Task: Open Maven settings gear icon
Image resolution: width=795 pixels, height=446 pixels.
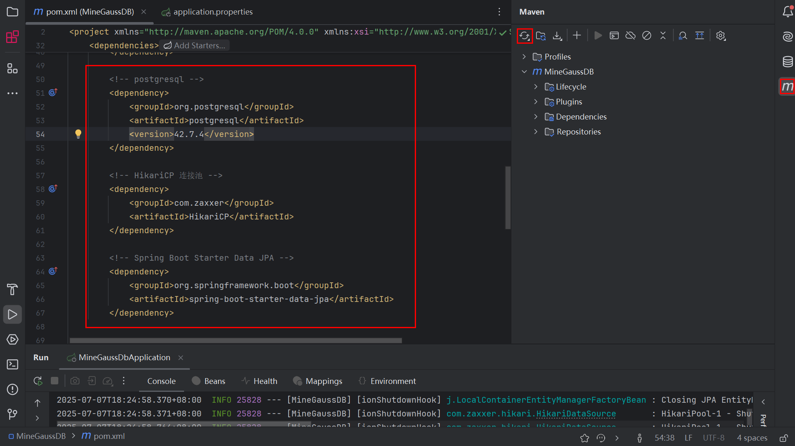Action: pyautogui.click(x=720, y=36)
